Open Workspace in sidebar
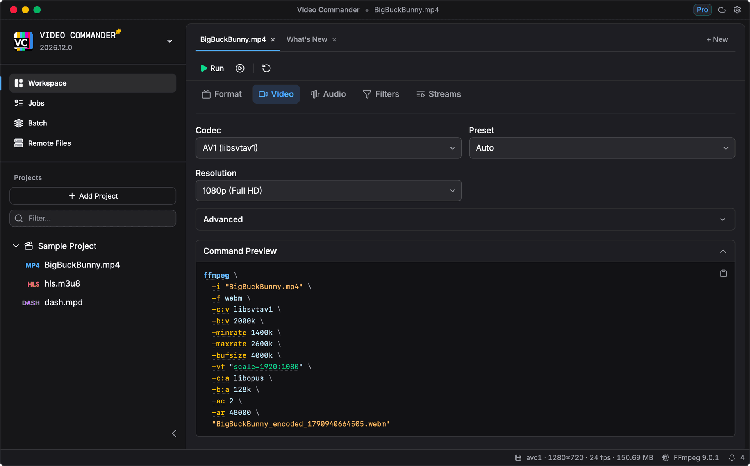The width and height of the screenshot is (750, 466). (x=93, y=83)
